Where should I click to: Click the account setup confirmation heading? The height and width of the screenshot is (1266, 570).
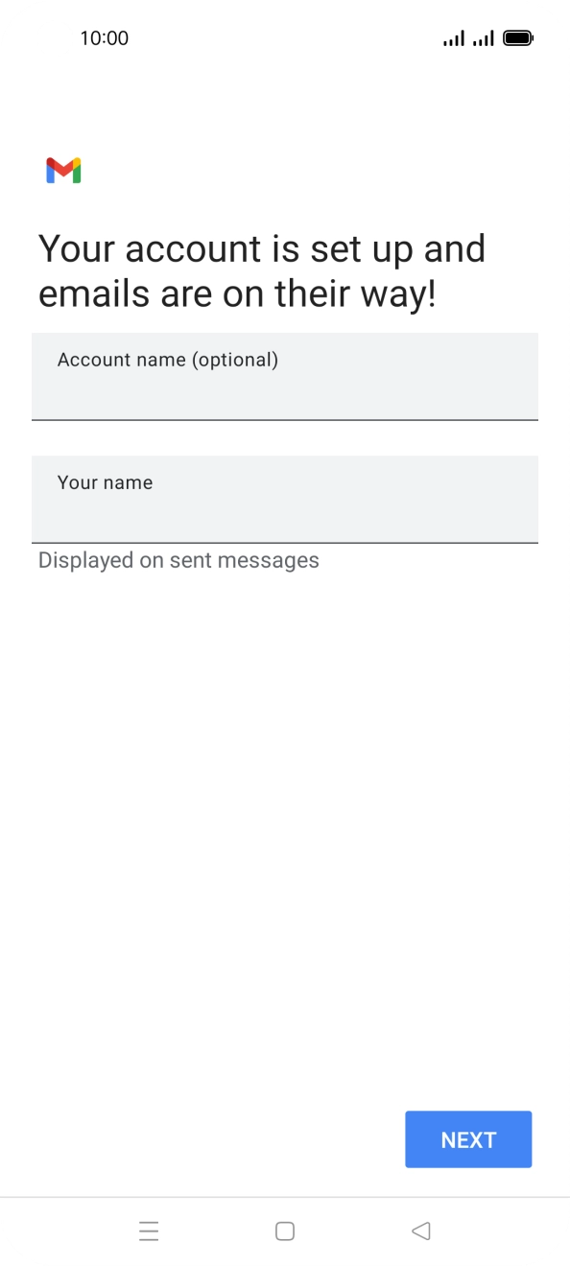(x=261, y=270)
